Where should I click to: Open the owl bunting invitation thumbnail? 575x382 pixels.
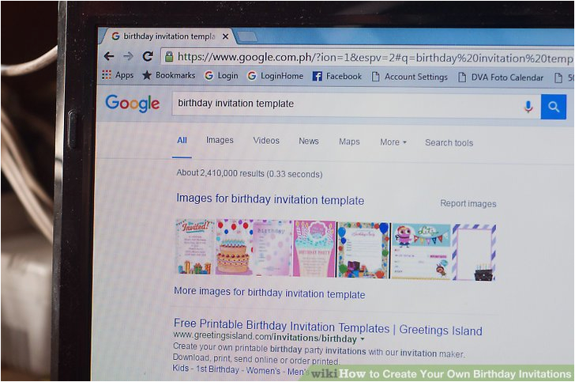click(x=421, y=252)
